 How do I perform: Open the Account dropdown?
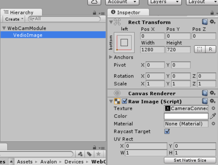[122, 2]
